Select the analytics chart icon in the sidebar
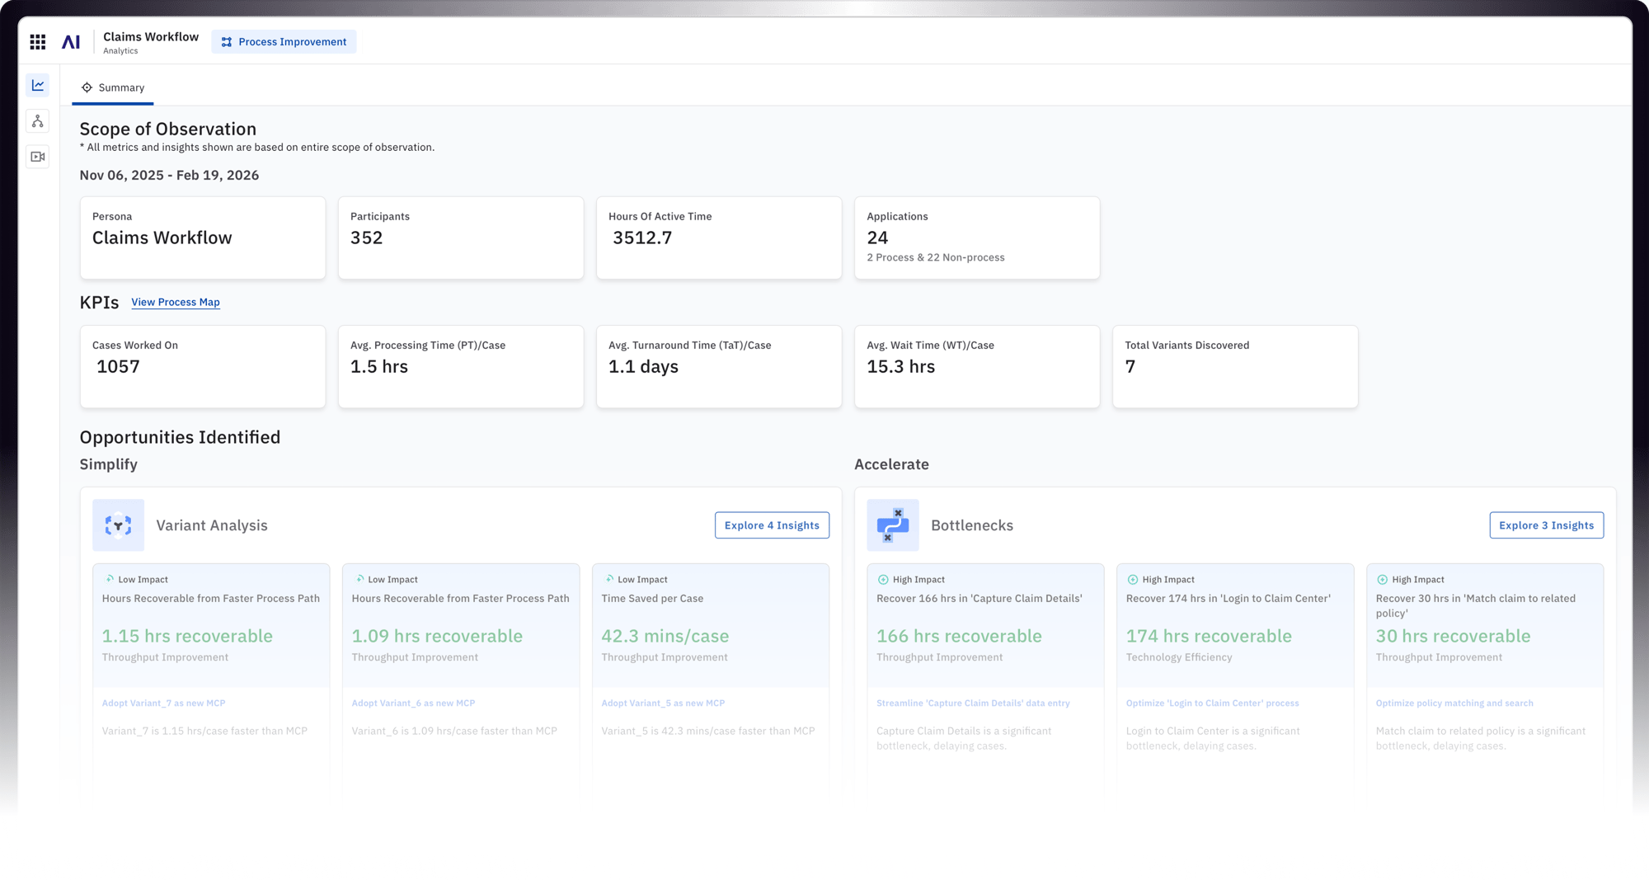Viewport: 1649px width, 880px height. click(36, 85)
